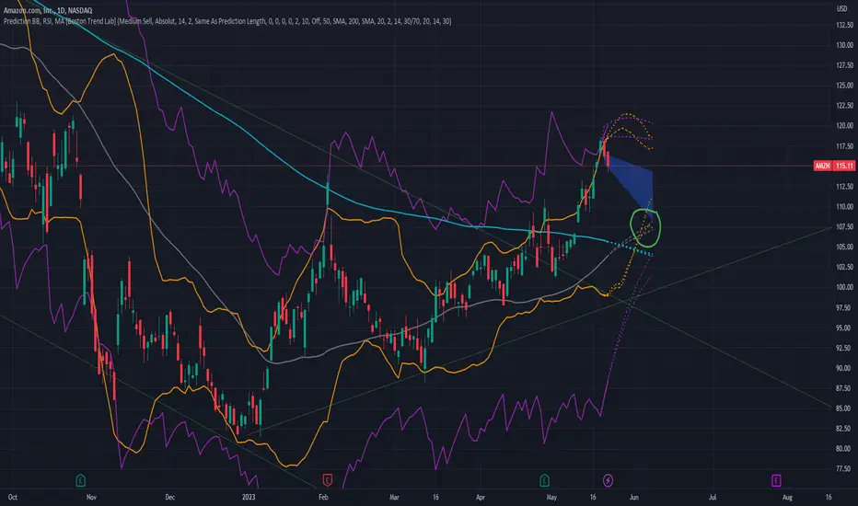Screen dimensions: 858x506
Task: Click the Nov label on time axis
Action: (x=91, y=497)
